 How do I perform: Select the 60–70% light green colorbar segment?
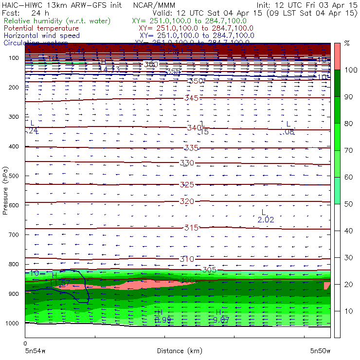(337, 163)
